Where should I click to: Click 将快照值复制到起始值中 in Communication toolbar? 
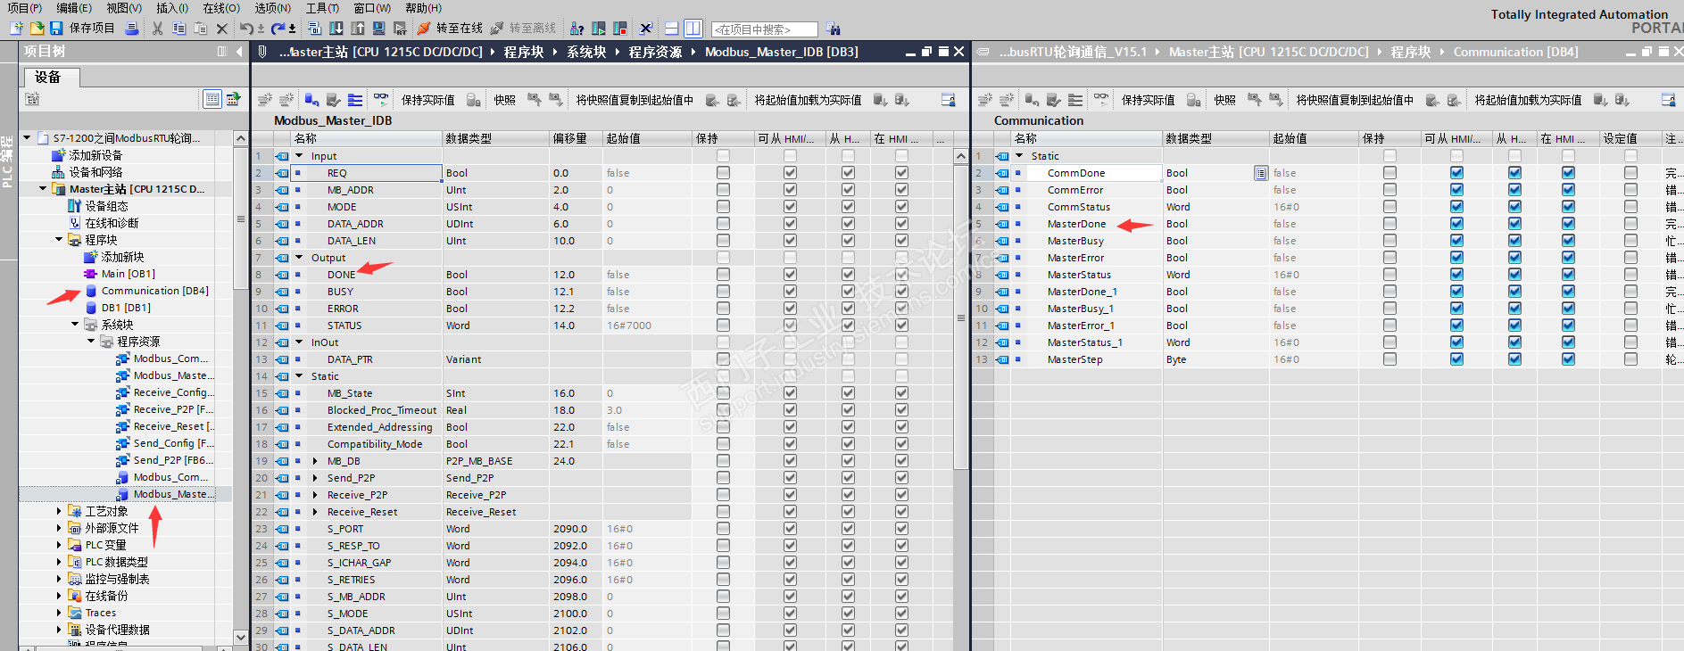pyautogui.click(x=1355, y=100)
